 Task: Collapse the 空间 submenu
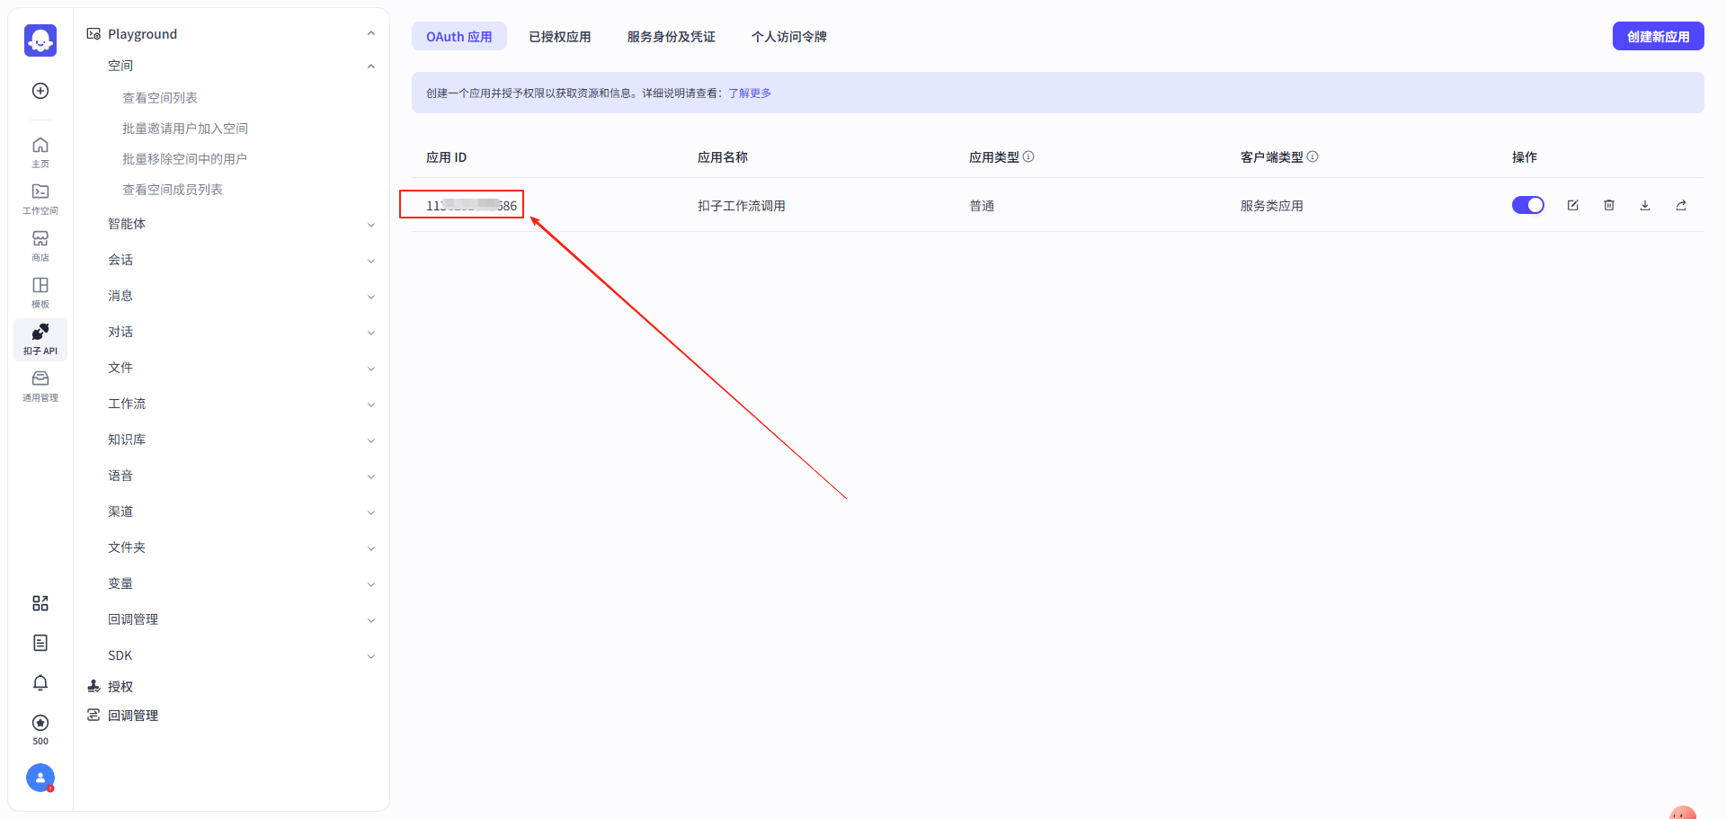pos(371,66)
